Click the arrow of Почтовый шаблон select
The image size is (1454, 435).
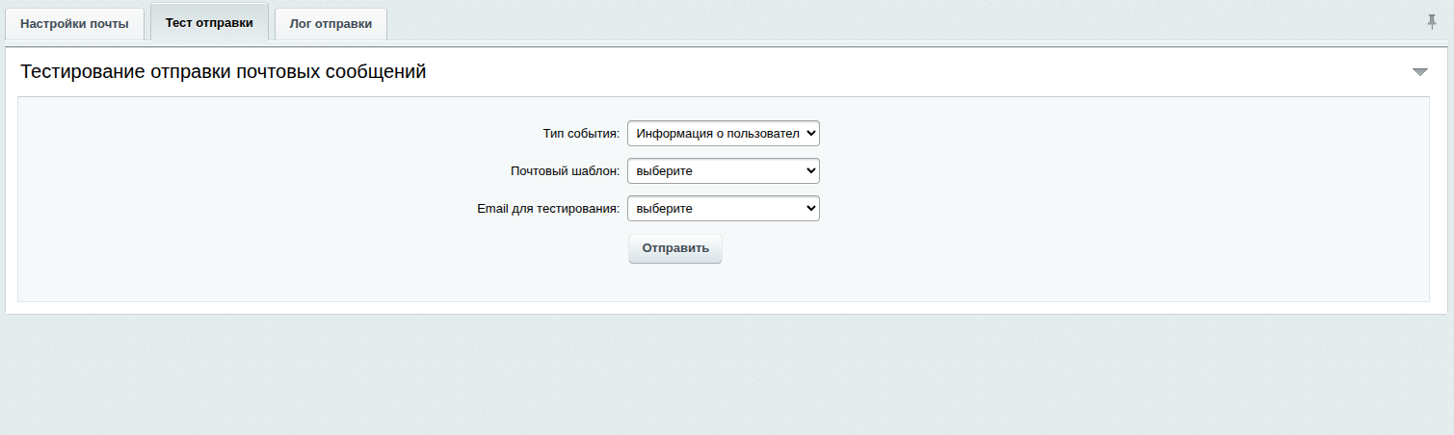click(809, 171)
